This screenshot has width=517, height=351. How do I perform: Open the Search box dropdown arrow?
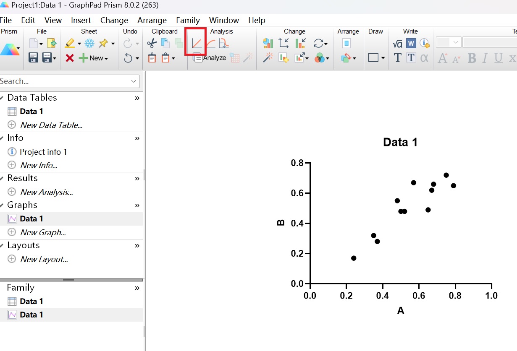134,81
